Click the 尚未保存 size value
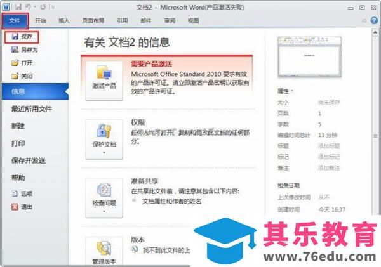381x267 pixels. click(x=329, y=103)
